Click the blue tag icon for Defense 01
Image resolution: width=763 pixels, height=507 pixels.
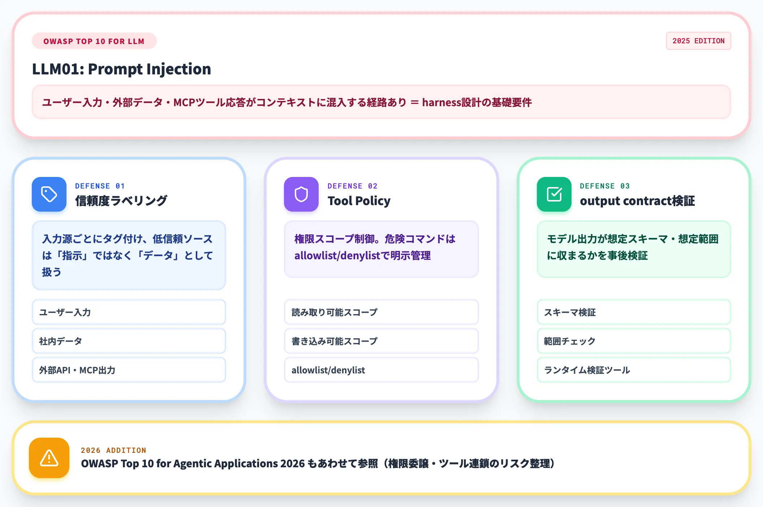pos(49,194)
